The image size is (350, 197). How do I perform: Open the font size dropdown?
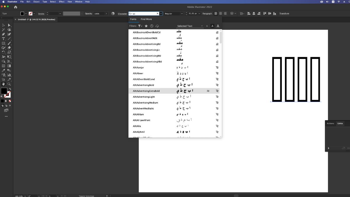pyautogui.click(x=200, y=13)
